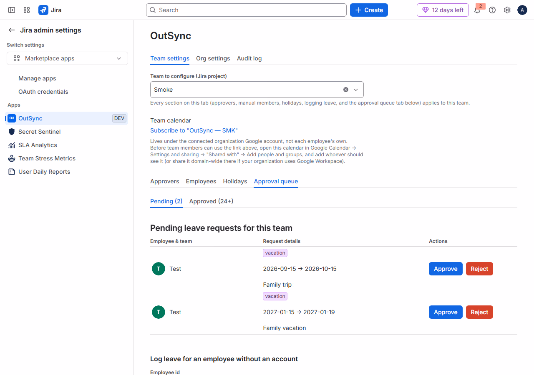Click the SLA Analytics chart icon
Viewport: 534px width, 375px height.
pos(12,145)
